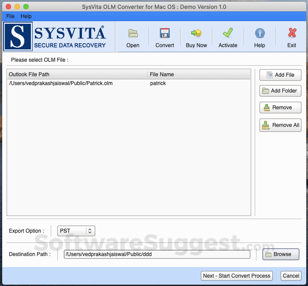Image resolution: width=308 pixels, height=286 pixels.
Task: Click Browse for destination path
Action: [x=281, y=254]
